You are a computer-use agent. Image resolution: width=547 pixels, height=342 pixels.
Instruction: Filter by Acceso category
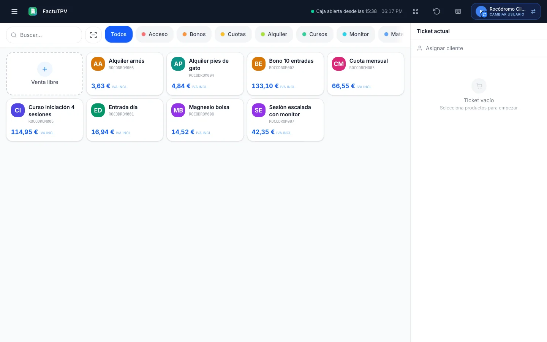click(x=155, y=34)
